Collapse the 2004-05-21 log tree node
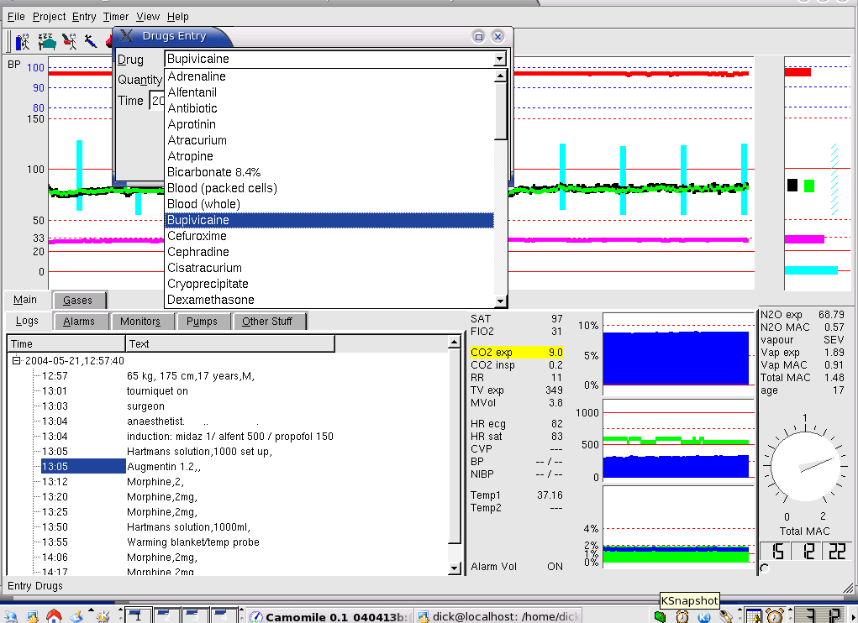Image resolution: width=858 pixels, height=623 pixels. click(x=16, y=360)
